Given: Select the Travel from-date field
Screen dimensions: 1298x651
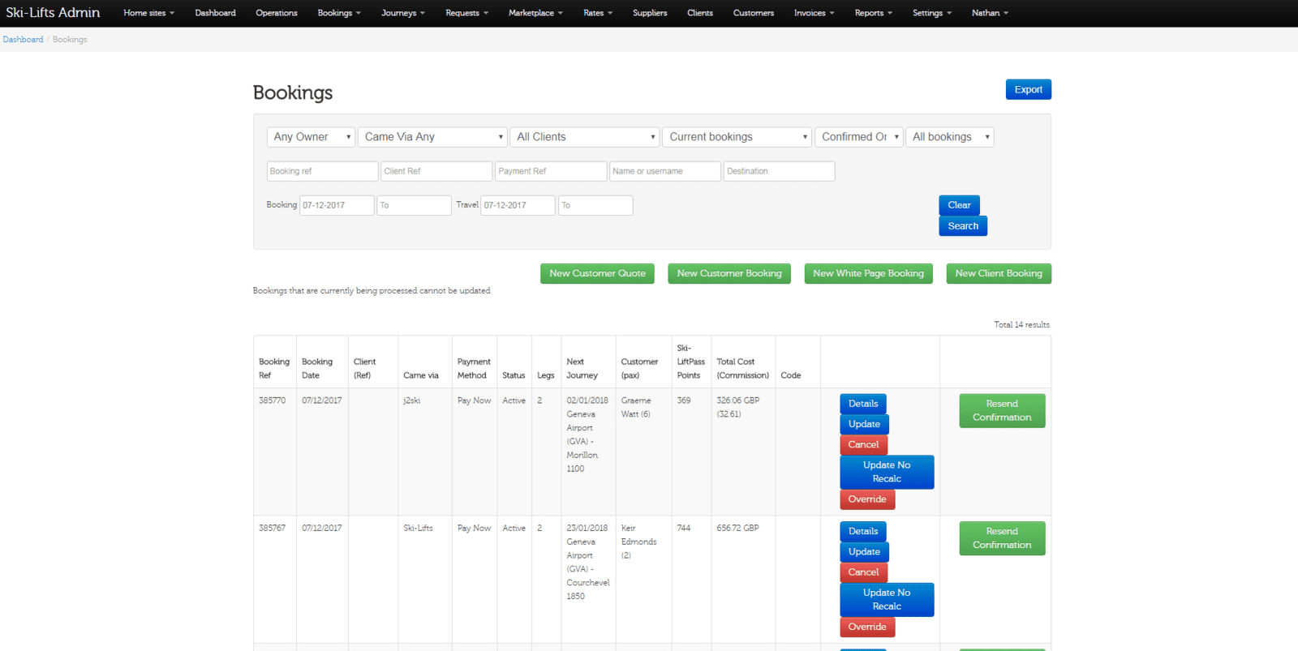Looking at the screenshot, I should tap(518, 205).
